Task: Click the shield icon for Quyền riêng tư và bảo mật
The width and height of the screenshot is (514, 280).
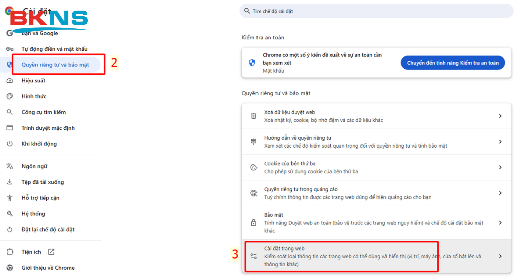Action: 10,65
